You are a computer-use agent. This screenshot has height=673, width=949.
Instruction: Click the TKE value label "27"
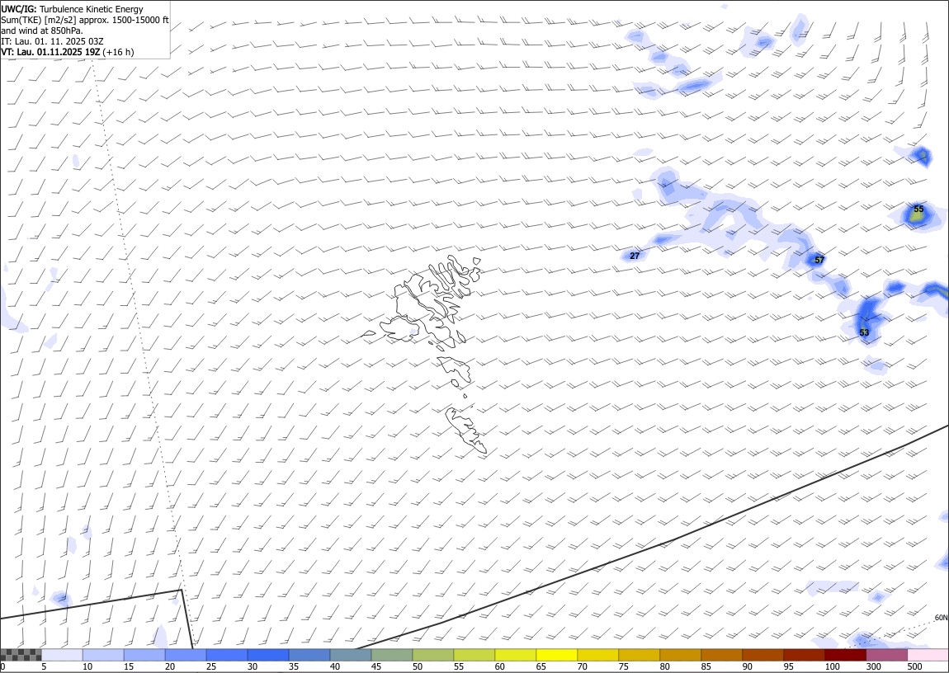(x=635, y=256)
